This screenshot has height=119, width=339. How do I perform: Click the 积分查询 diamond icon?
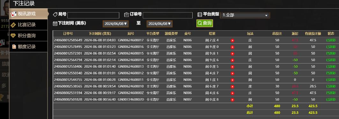(13, 35)
